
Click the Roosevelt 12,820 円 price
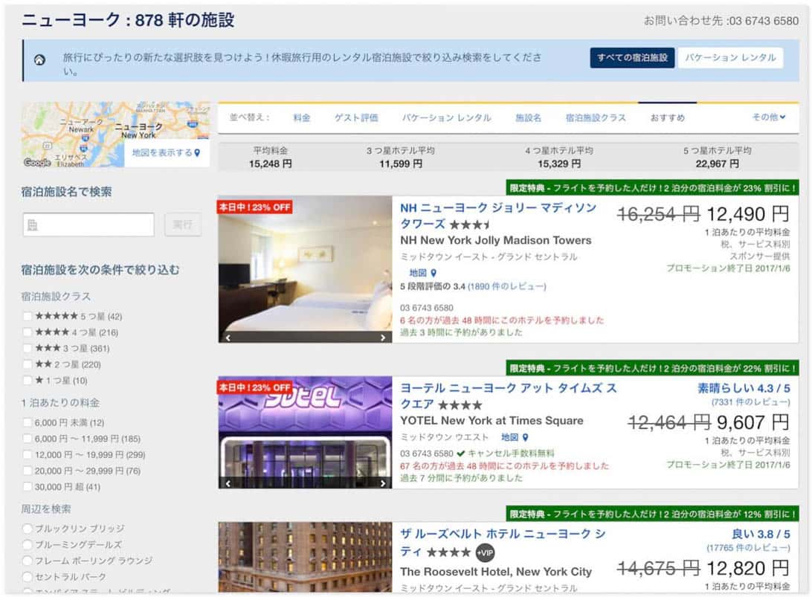[x=748, y=568]
